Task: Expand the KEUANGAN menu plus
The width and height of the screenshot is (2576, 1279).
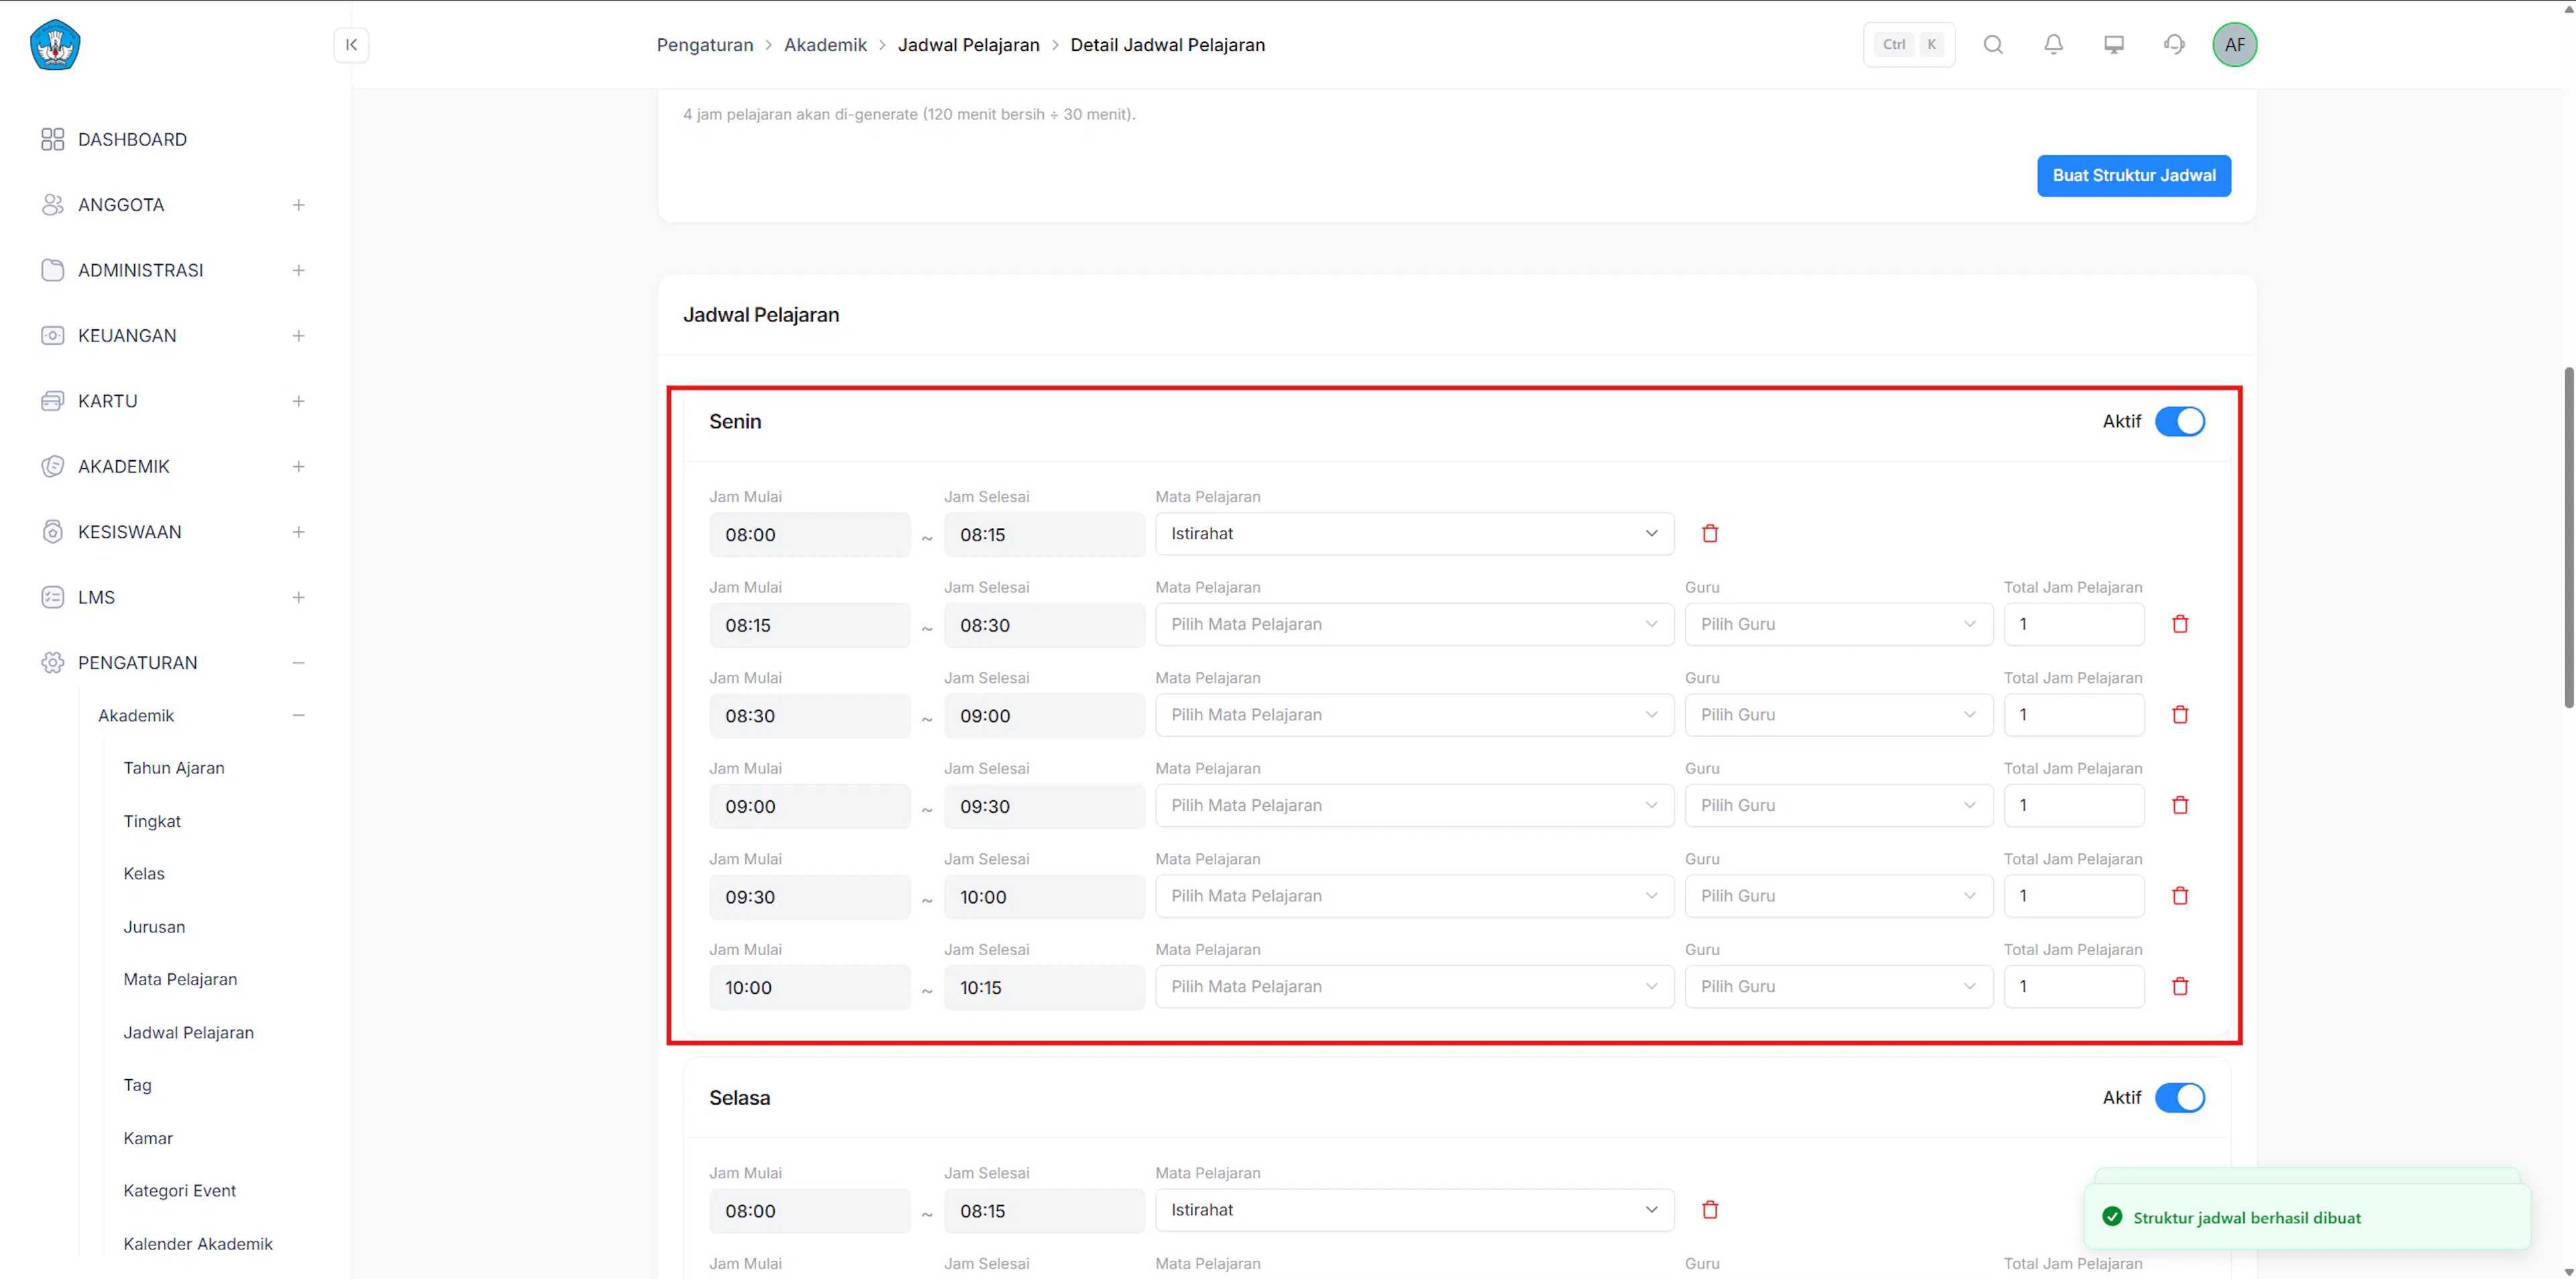Action: click(298, 335)
